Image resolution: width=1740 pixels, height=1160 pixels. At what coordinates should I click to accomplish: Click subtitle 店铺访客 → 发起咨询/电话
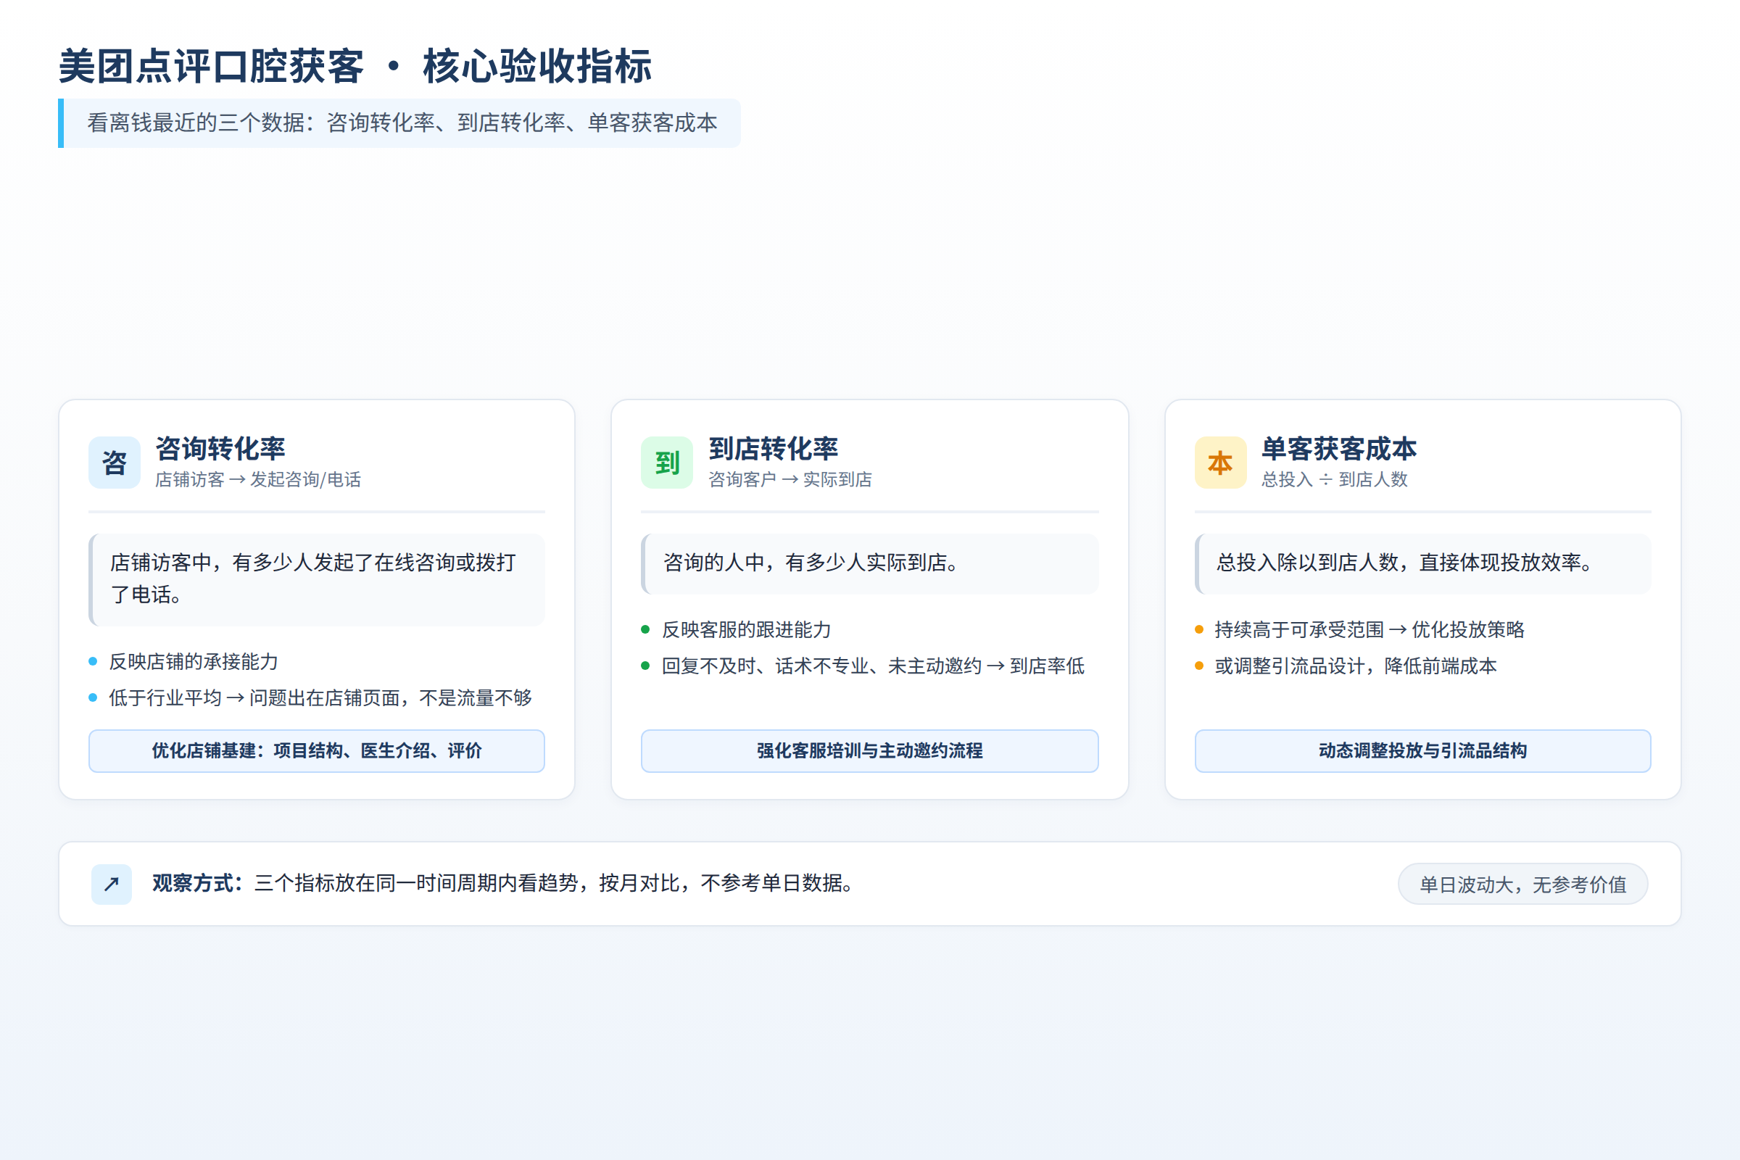click(x=258, y=479)
